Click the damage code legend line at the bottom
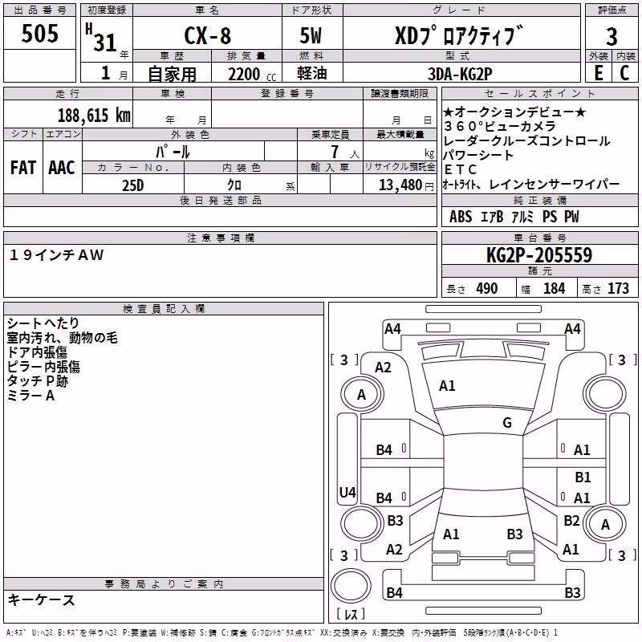Image resolution: width=642 pixels, height=642 pixels. click(x=282, y=633)
